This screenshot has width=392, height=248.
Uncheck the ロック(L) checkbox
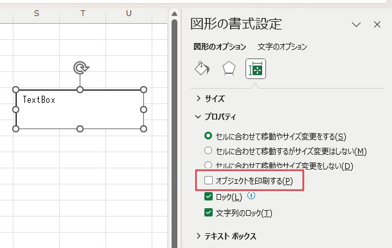click(208, 197)
